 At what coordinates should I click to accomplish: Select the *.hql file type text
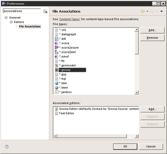63,79
